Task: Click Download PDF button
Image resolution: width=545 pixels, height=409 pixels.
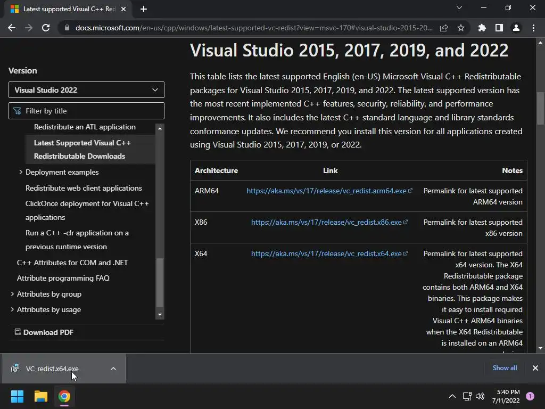Action: click(x=44, y=332)
